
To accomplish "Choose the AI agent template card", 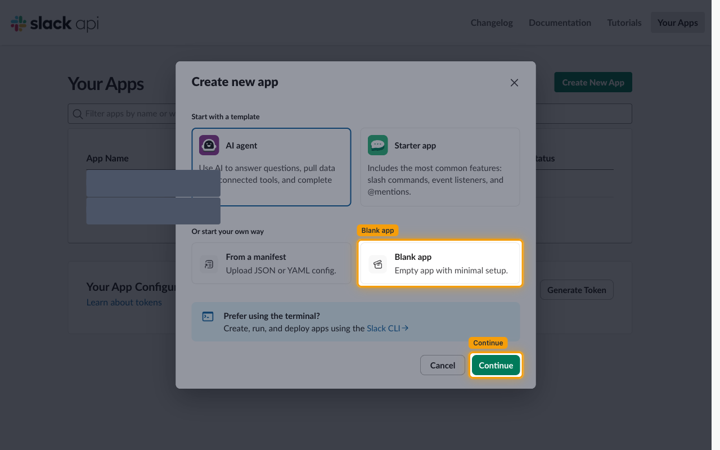I will 271,167.
